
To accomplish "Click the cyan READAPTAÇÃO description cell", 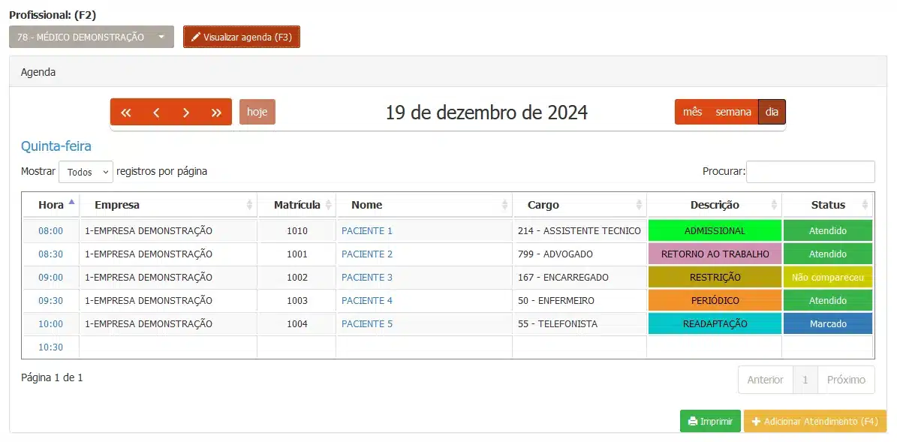I will 715,323.
